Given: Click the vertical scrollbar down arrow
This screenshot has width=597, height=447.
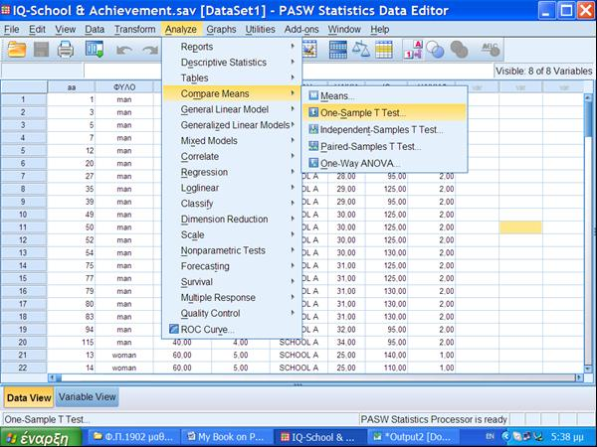Looking at the screenshot, I should (x=589, y=370).
